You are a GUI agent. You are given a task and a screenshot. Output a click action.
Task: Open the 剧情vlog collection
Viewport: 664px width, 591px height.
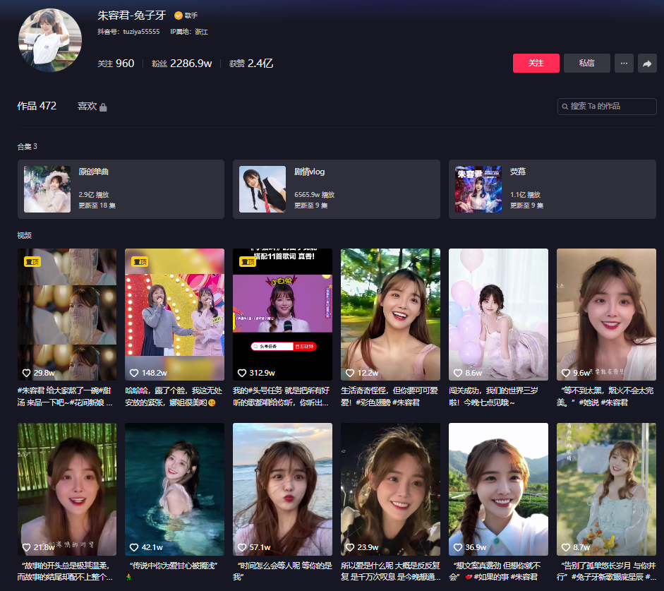pos(336,189)
